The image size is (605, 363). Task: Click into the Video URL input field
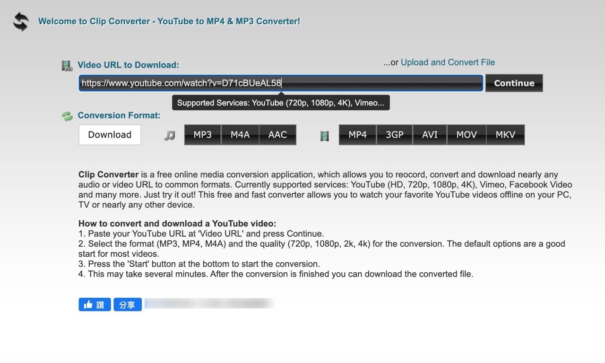(281, 83)
